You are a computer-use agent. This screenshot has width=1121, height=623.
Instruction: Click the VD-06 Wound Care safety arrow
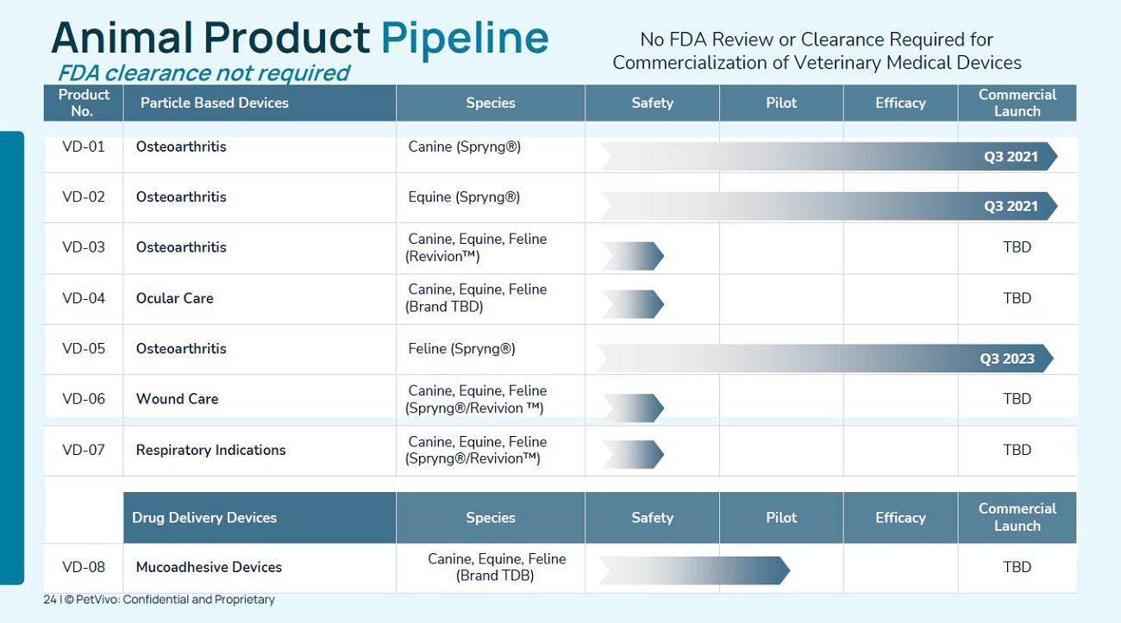[633, 408]
